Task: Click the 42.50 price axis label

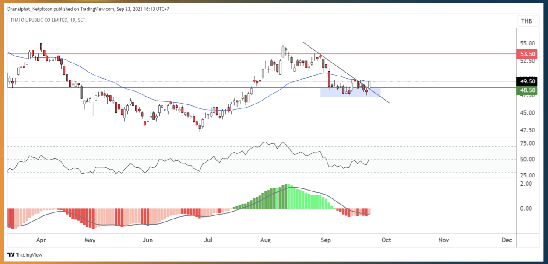Action: 527,130
